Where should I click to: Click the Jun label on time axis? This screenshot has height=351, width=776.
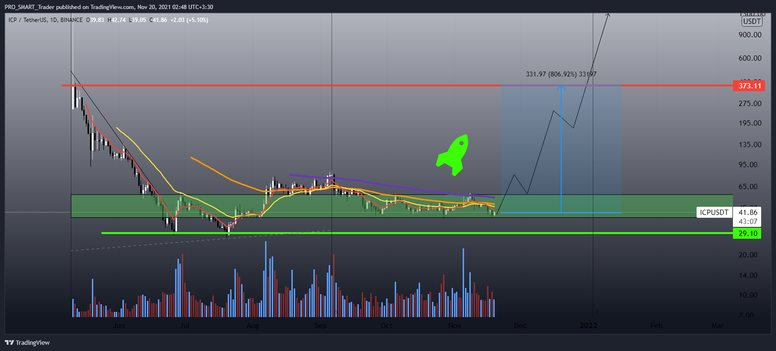[119, 326]
